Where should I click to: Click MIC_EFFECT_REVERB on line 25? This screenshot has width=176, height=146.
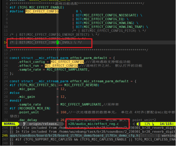[81, 85]
